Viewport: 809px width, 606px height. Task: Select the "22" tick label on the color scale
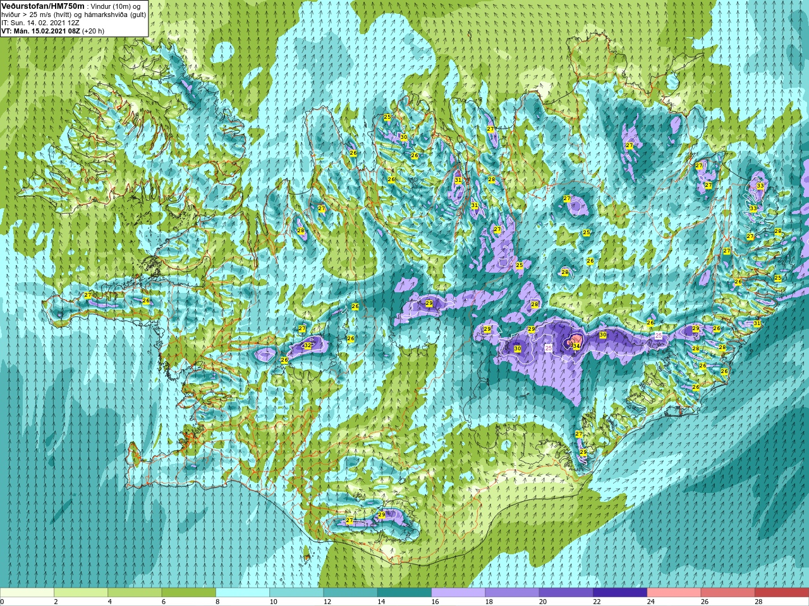click(597, 602)
